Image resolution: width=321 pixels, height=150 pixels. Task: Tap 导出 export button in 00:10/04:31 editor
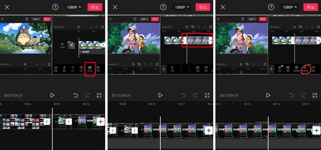click(x=203, y=7)
